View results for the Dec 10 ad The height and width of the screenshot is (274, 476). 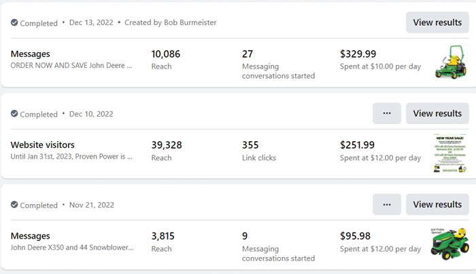pyautogui.click(x=437, y=113)
